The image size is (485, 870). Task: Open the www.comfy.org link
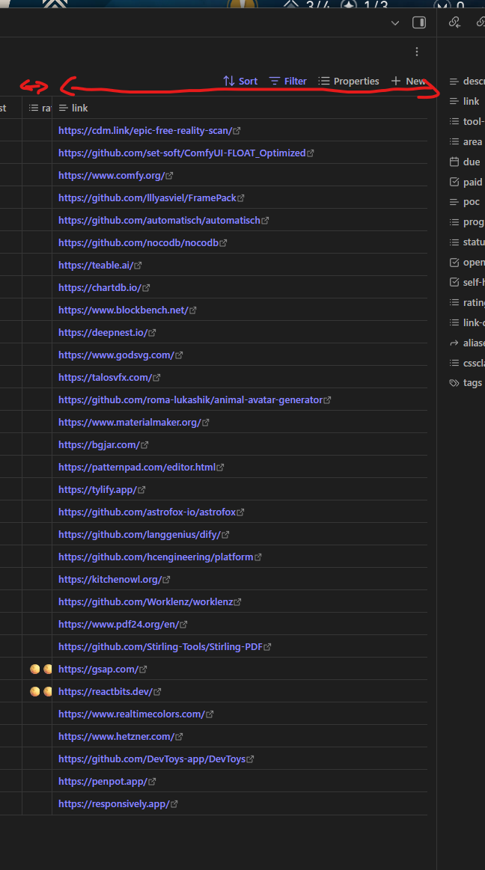coord(112,175)
